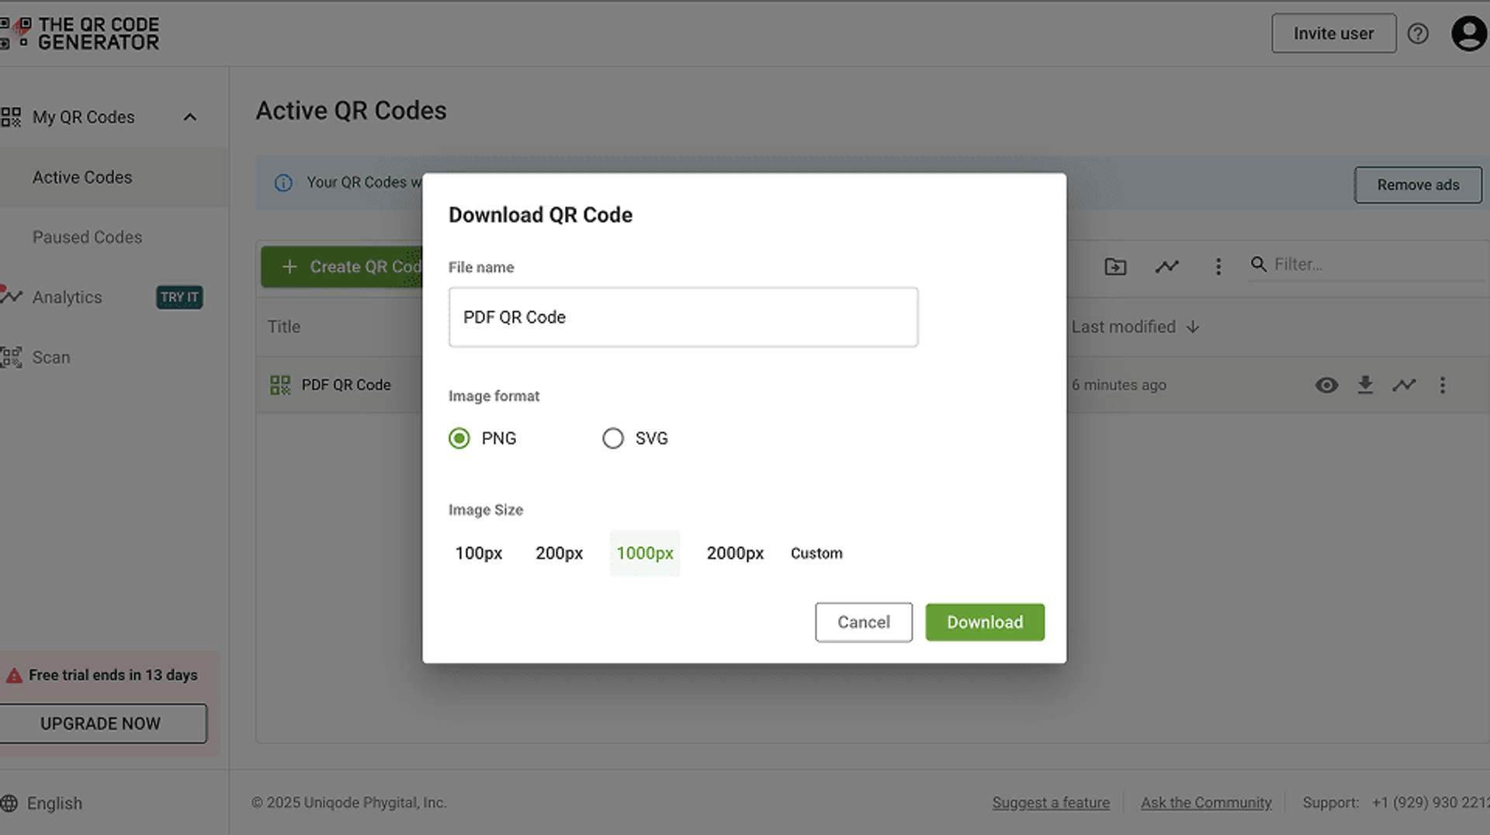Click the Create QR Code button

[x=342, y=267]
